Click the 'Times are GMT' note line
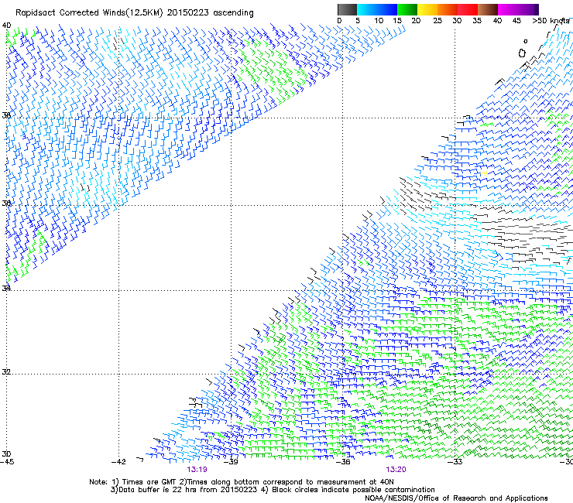The width and height of the screenshot is (573, 503). [x=242, y=482]
